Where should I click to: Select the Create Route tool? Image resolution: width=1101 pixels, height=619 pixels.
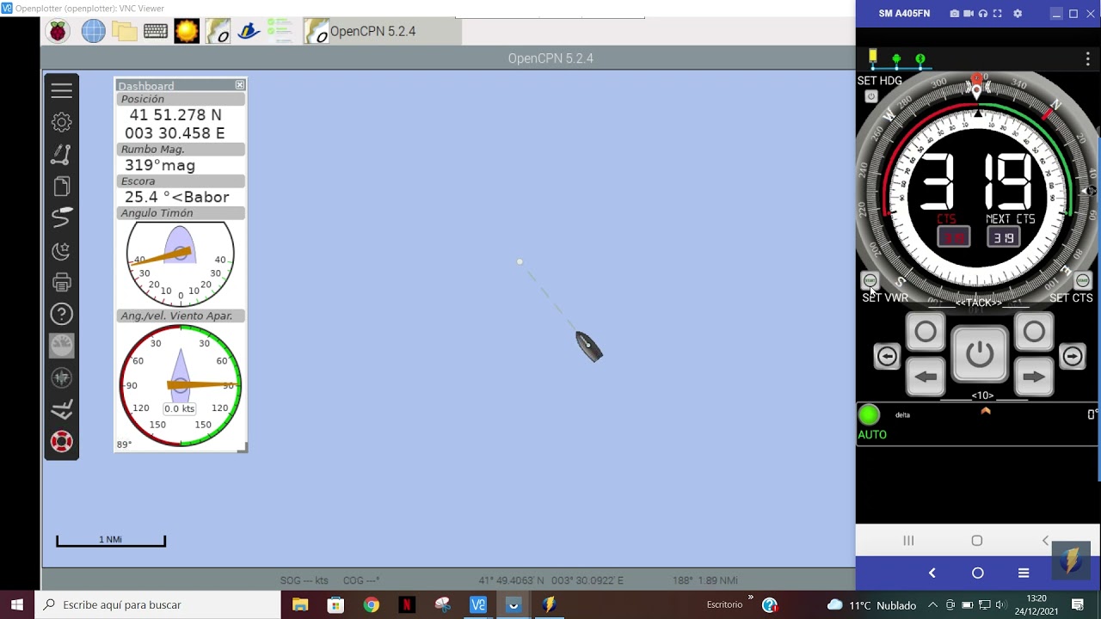[61, 154]
